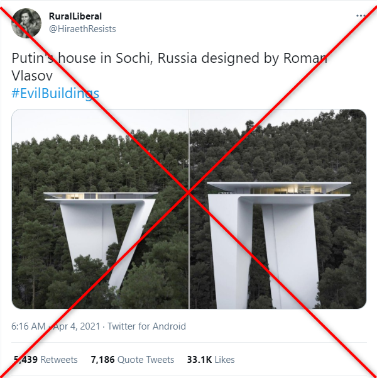This screenshot has height=378, width=377.
Task: Click the Likes label text
Action: click(x=224, y=360)
